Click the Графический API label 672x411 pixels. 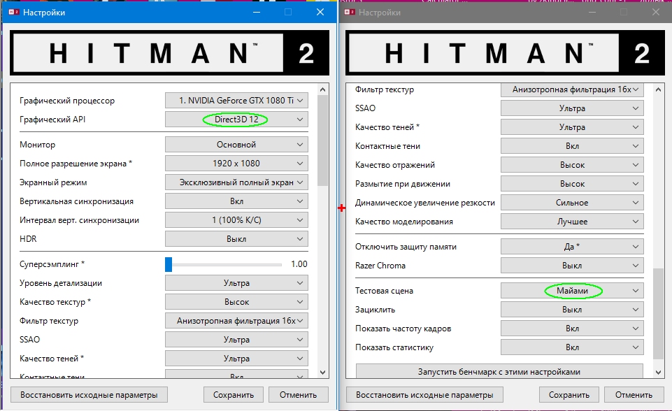(x=52, y=119)
